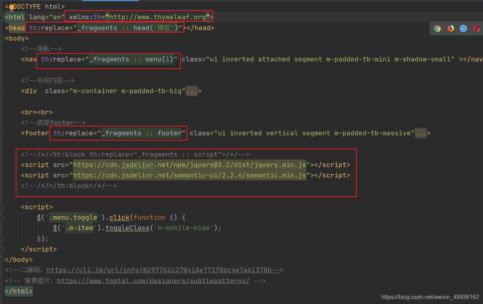Click fold end marker beside </script>
Image resolution: width=483 pixels, height=304 pixels.
click(x=2, y=249)
